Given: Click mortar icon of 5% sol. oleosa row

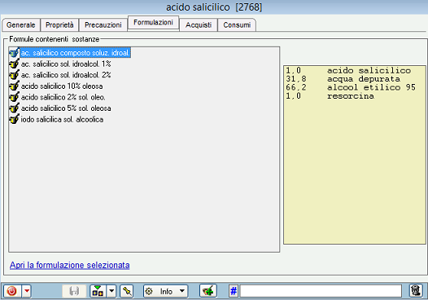Looking at the screenshot, I should 14,108.
